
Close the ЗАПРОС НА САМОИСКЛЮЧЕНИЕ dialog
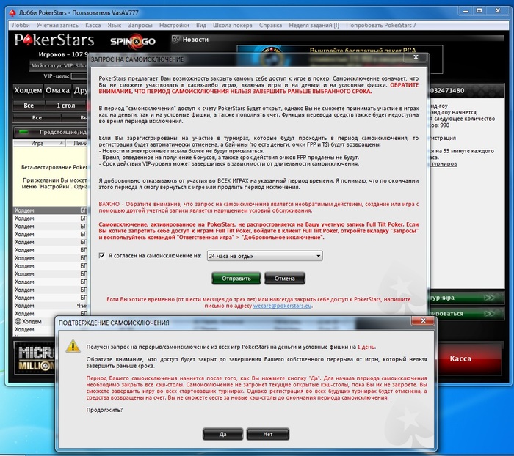[416, 57]
